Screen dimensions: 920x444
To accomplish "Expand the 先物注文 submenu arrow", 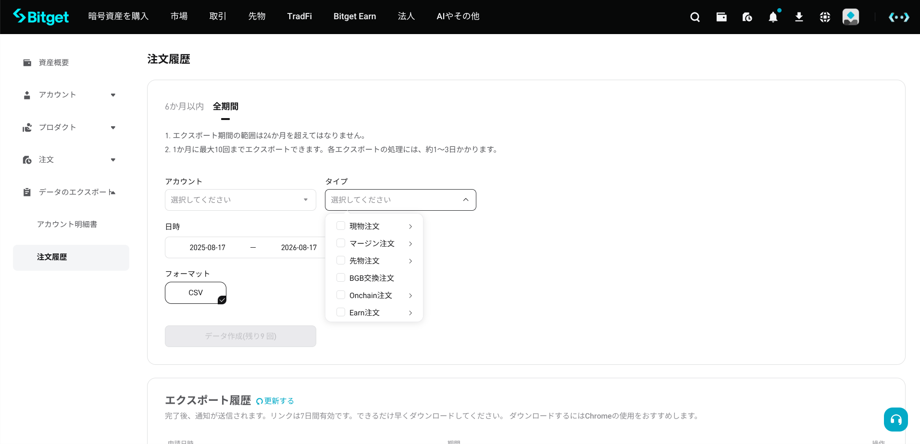I will (410, 261).
